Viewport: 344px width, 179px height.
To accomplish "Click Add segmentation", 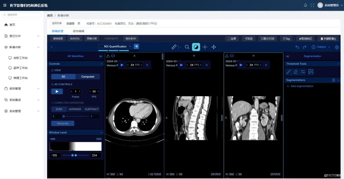I will 300,86.
